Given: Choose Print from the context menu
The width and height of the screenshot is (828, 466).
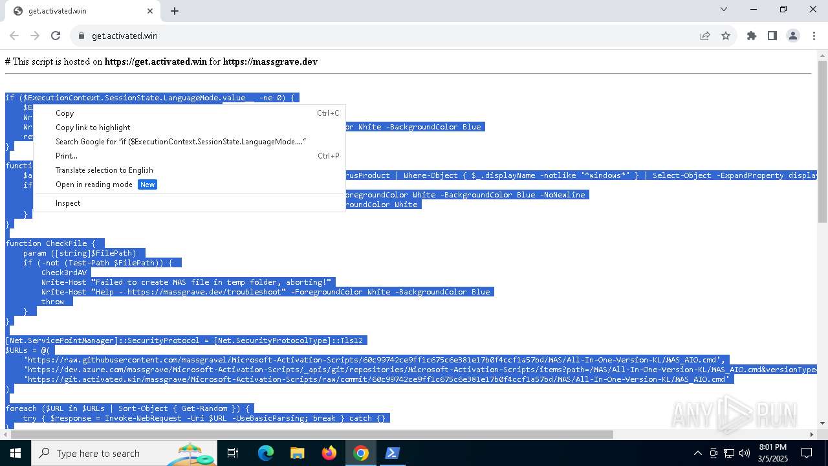Looking at the screenshot, I should [x=189, y=156].
